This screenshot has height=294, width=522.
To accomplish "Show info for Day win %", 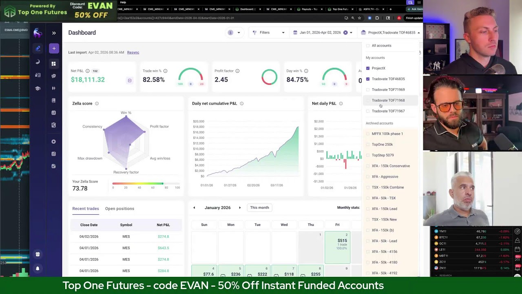I will click(x=306, y=71).
